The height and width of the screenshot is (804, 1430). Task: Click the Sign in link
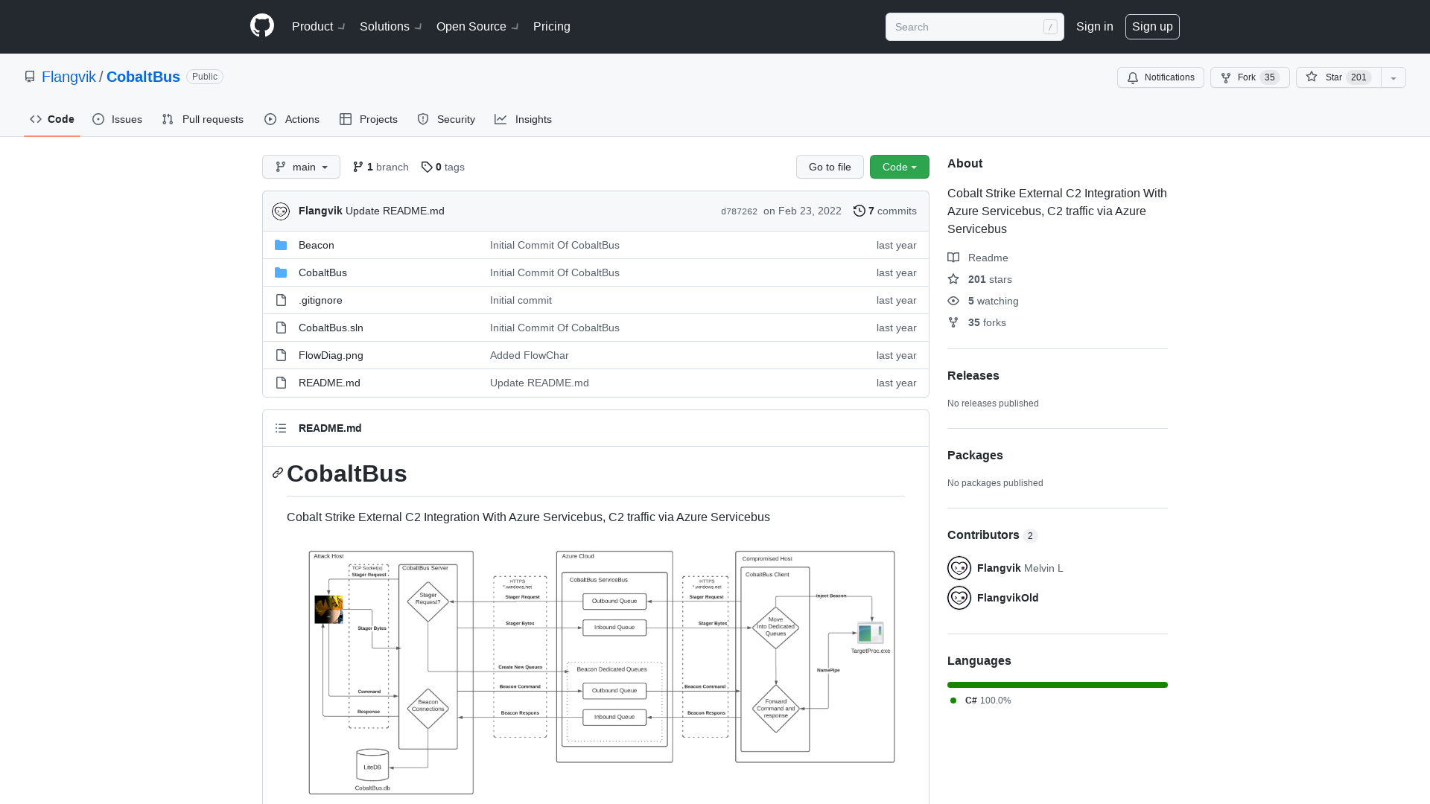pos(1095,27)
